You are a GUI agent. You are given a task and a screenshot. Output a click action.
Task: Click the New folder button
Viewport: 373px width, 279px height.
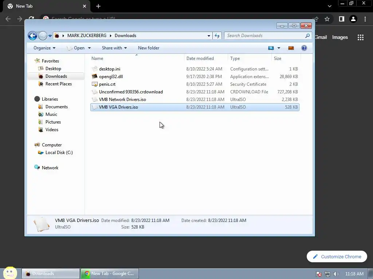click(149, 48)
